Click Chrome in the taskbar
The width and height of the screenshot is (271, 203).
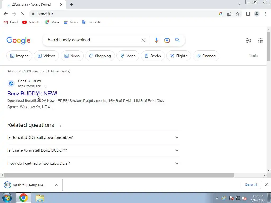[x=24, y=198]
